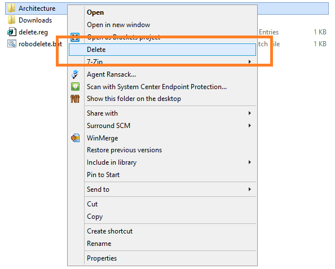Viewport: 335px width, 269px height.
Task: Click the NimiPlaces desktop folder icon
Action: (75, 99)
